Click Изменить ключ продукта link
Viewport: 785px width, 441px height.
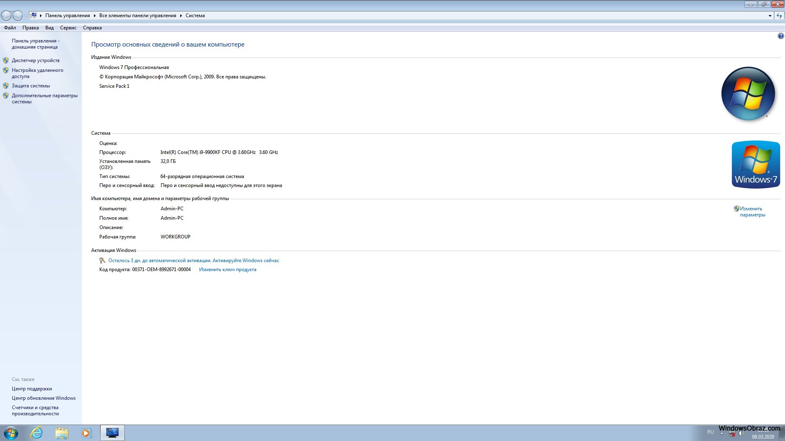(227, 269)
